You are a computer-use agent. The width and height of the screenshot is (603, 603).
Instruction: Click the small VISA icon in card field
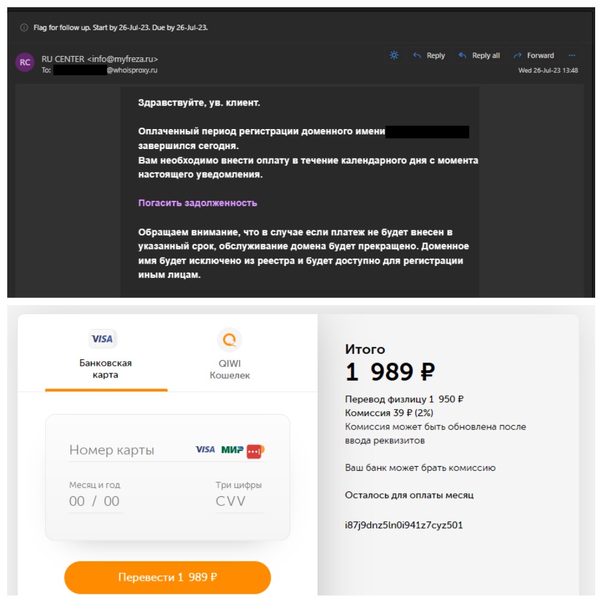coord(206,450)
